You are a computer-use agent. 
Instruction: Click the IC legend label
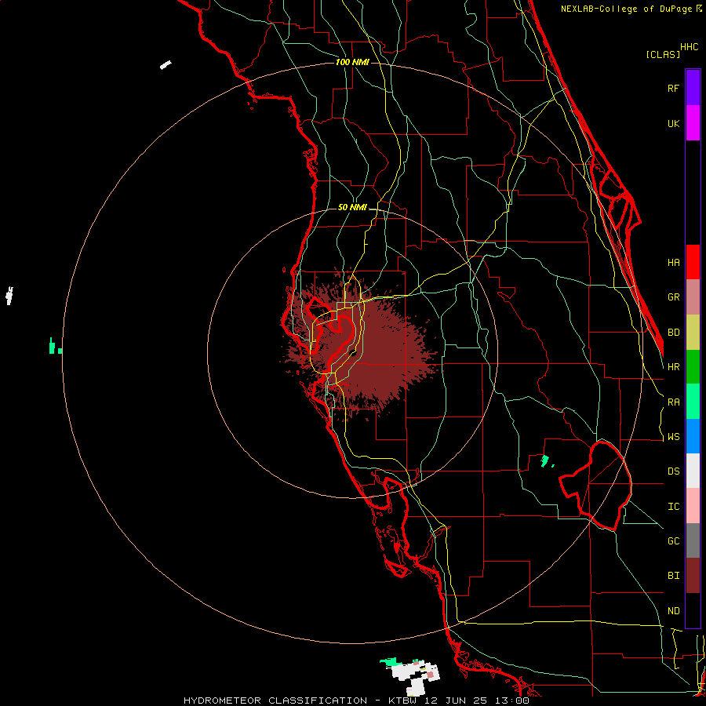pyautogui.click(x=673, y=507)
